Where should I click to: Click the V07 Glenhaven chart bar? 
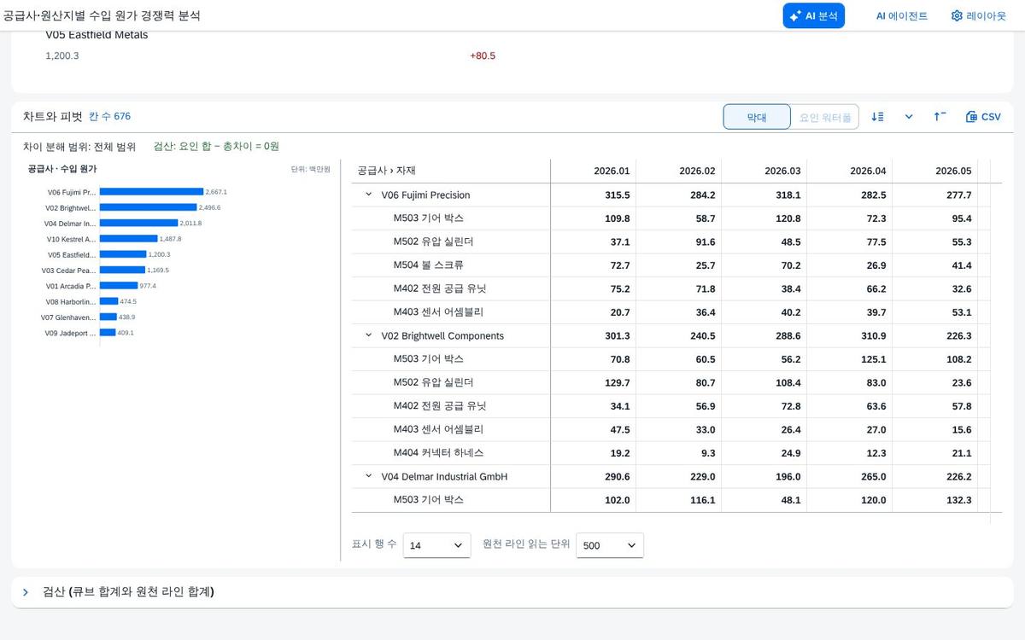pos(108,317)
